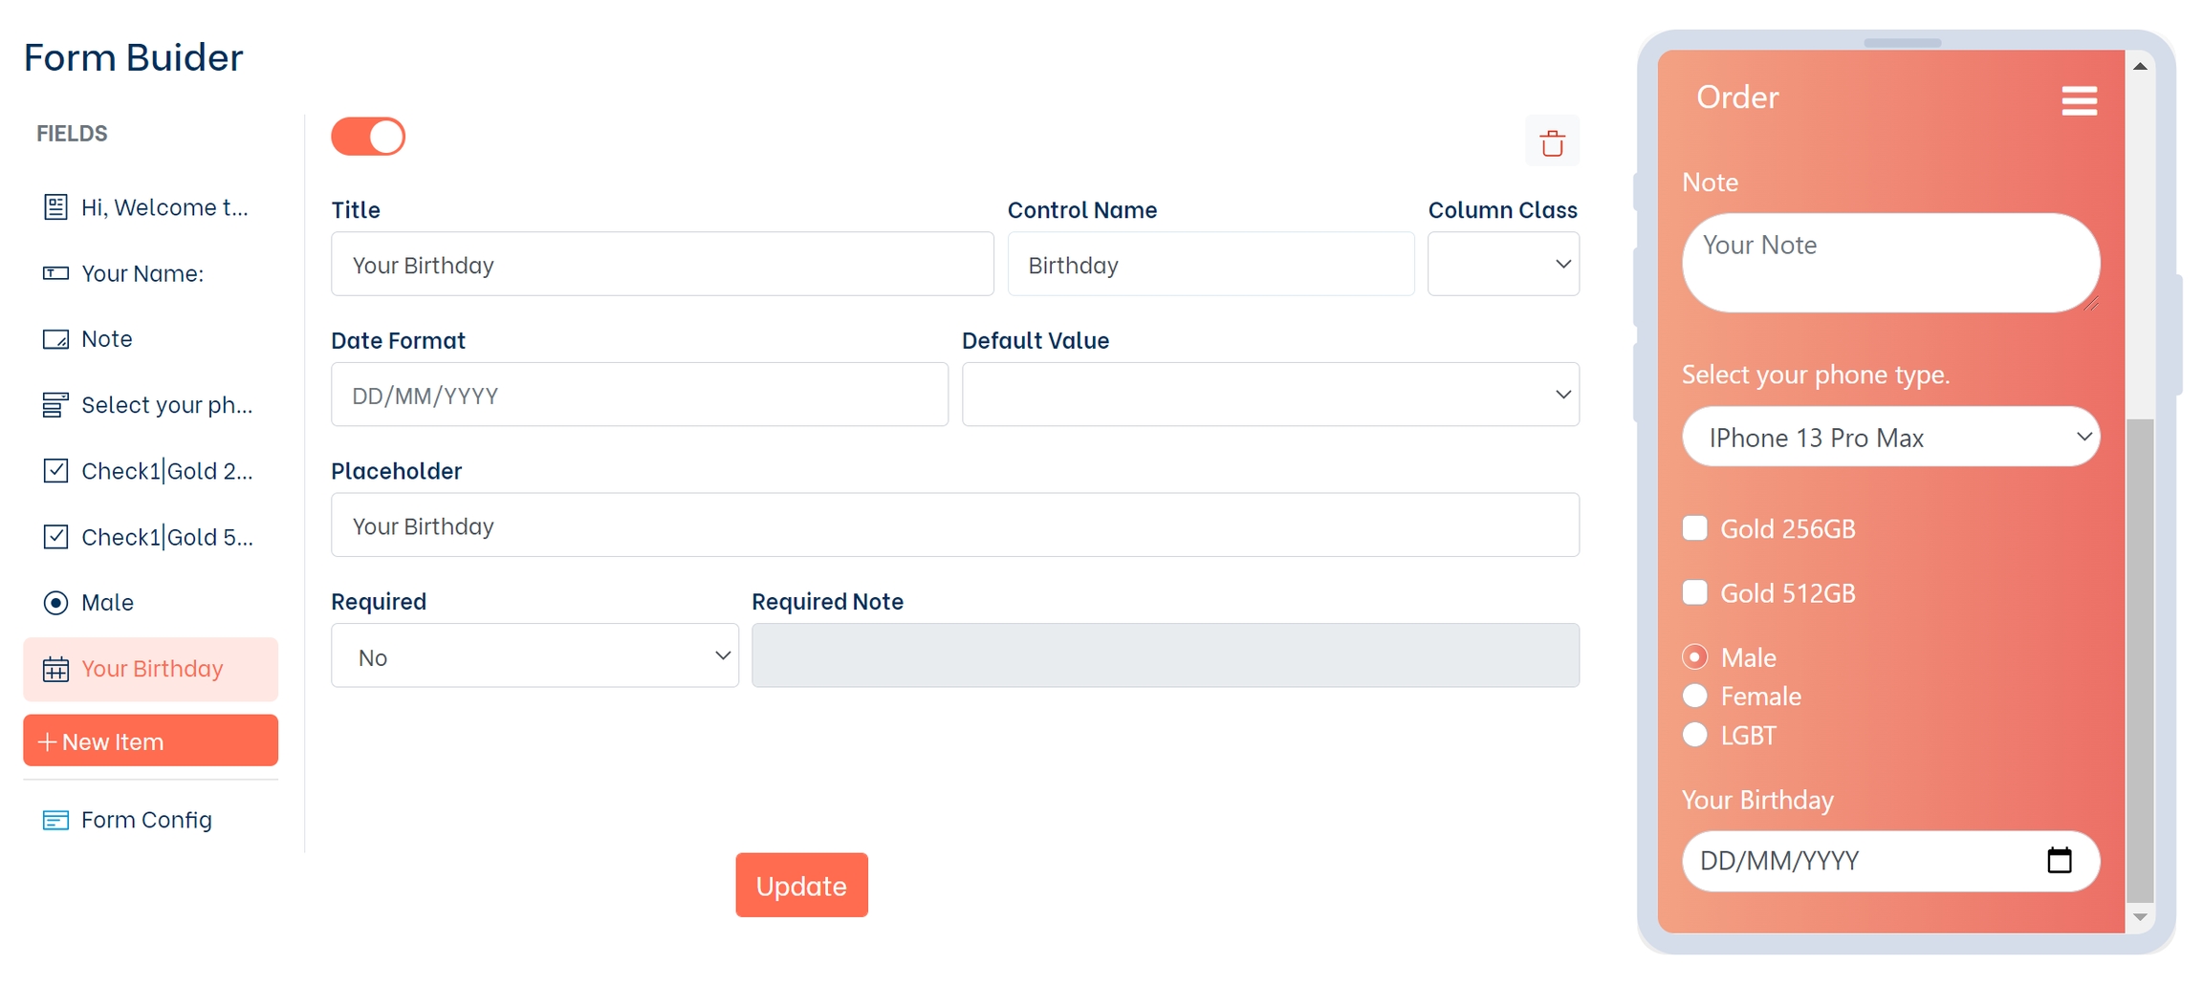
Task: Click the textarea icon beside Note field
Action: coord(55,339)
